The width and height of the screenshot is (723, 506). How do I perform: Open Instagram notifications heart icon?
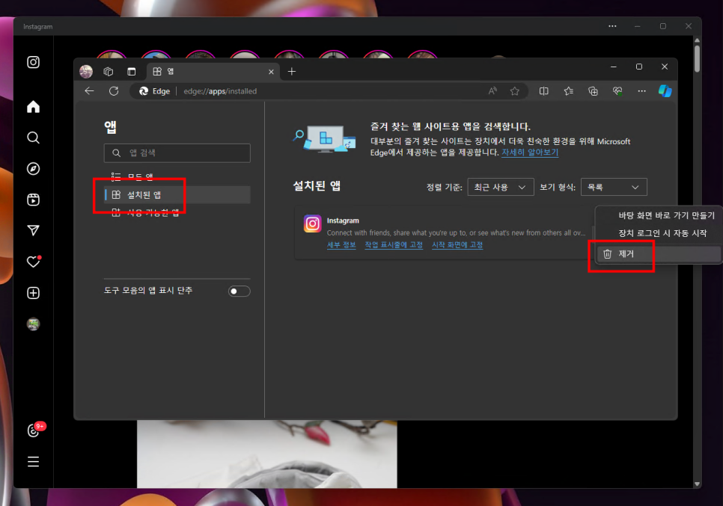tap(33, 262)
